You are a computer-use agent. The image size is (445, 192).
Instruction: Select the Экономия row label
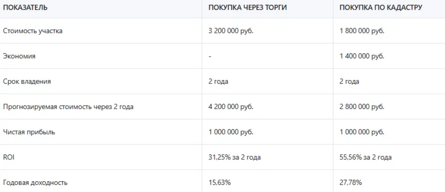(19, 56)
